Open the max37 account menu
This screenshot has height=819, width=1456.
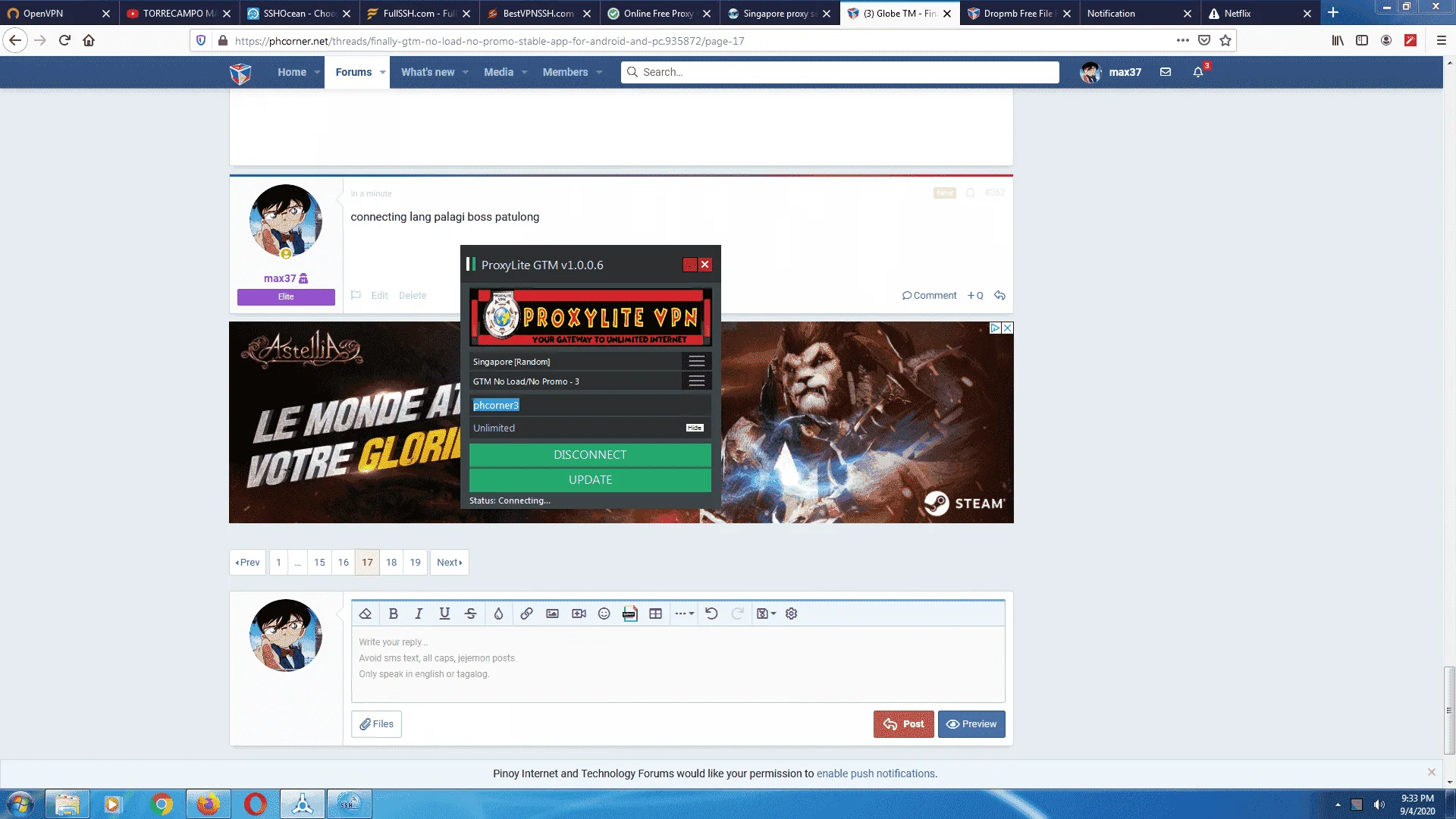pyautogui.click(x=1110, y=72)
